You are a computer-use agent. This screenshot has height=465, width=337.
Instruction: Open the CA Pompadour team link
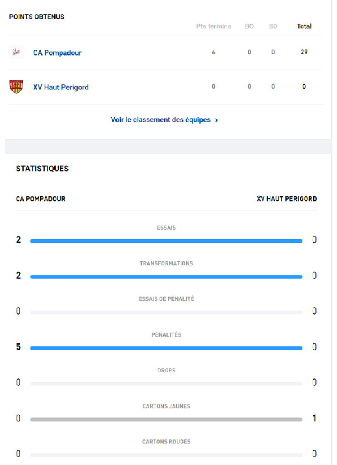coord(57,53)
